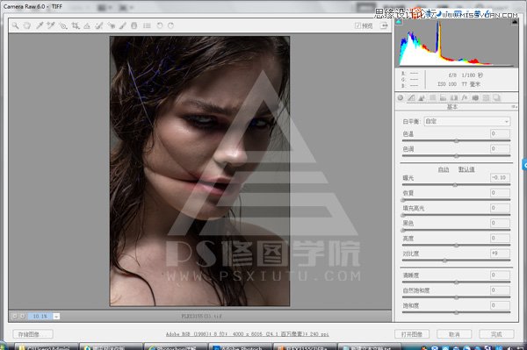
Task: Open workflow options link Adobe RGB (1998)
Action: [x=248, y=334]
